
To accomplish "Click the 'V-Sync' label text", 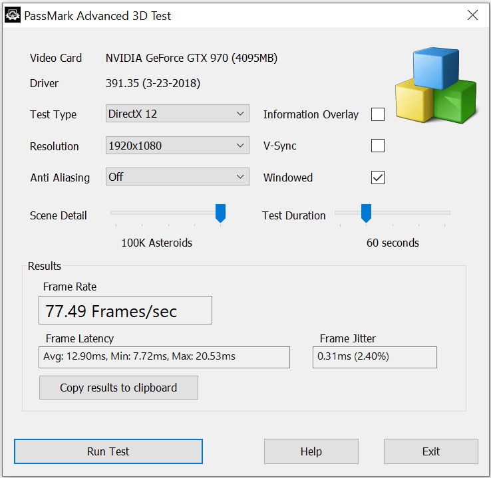I will [280, 146].
